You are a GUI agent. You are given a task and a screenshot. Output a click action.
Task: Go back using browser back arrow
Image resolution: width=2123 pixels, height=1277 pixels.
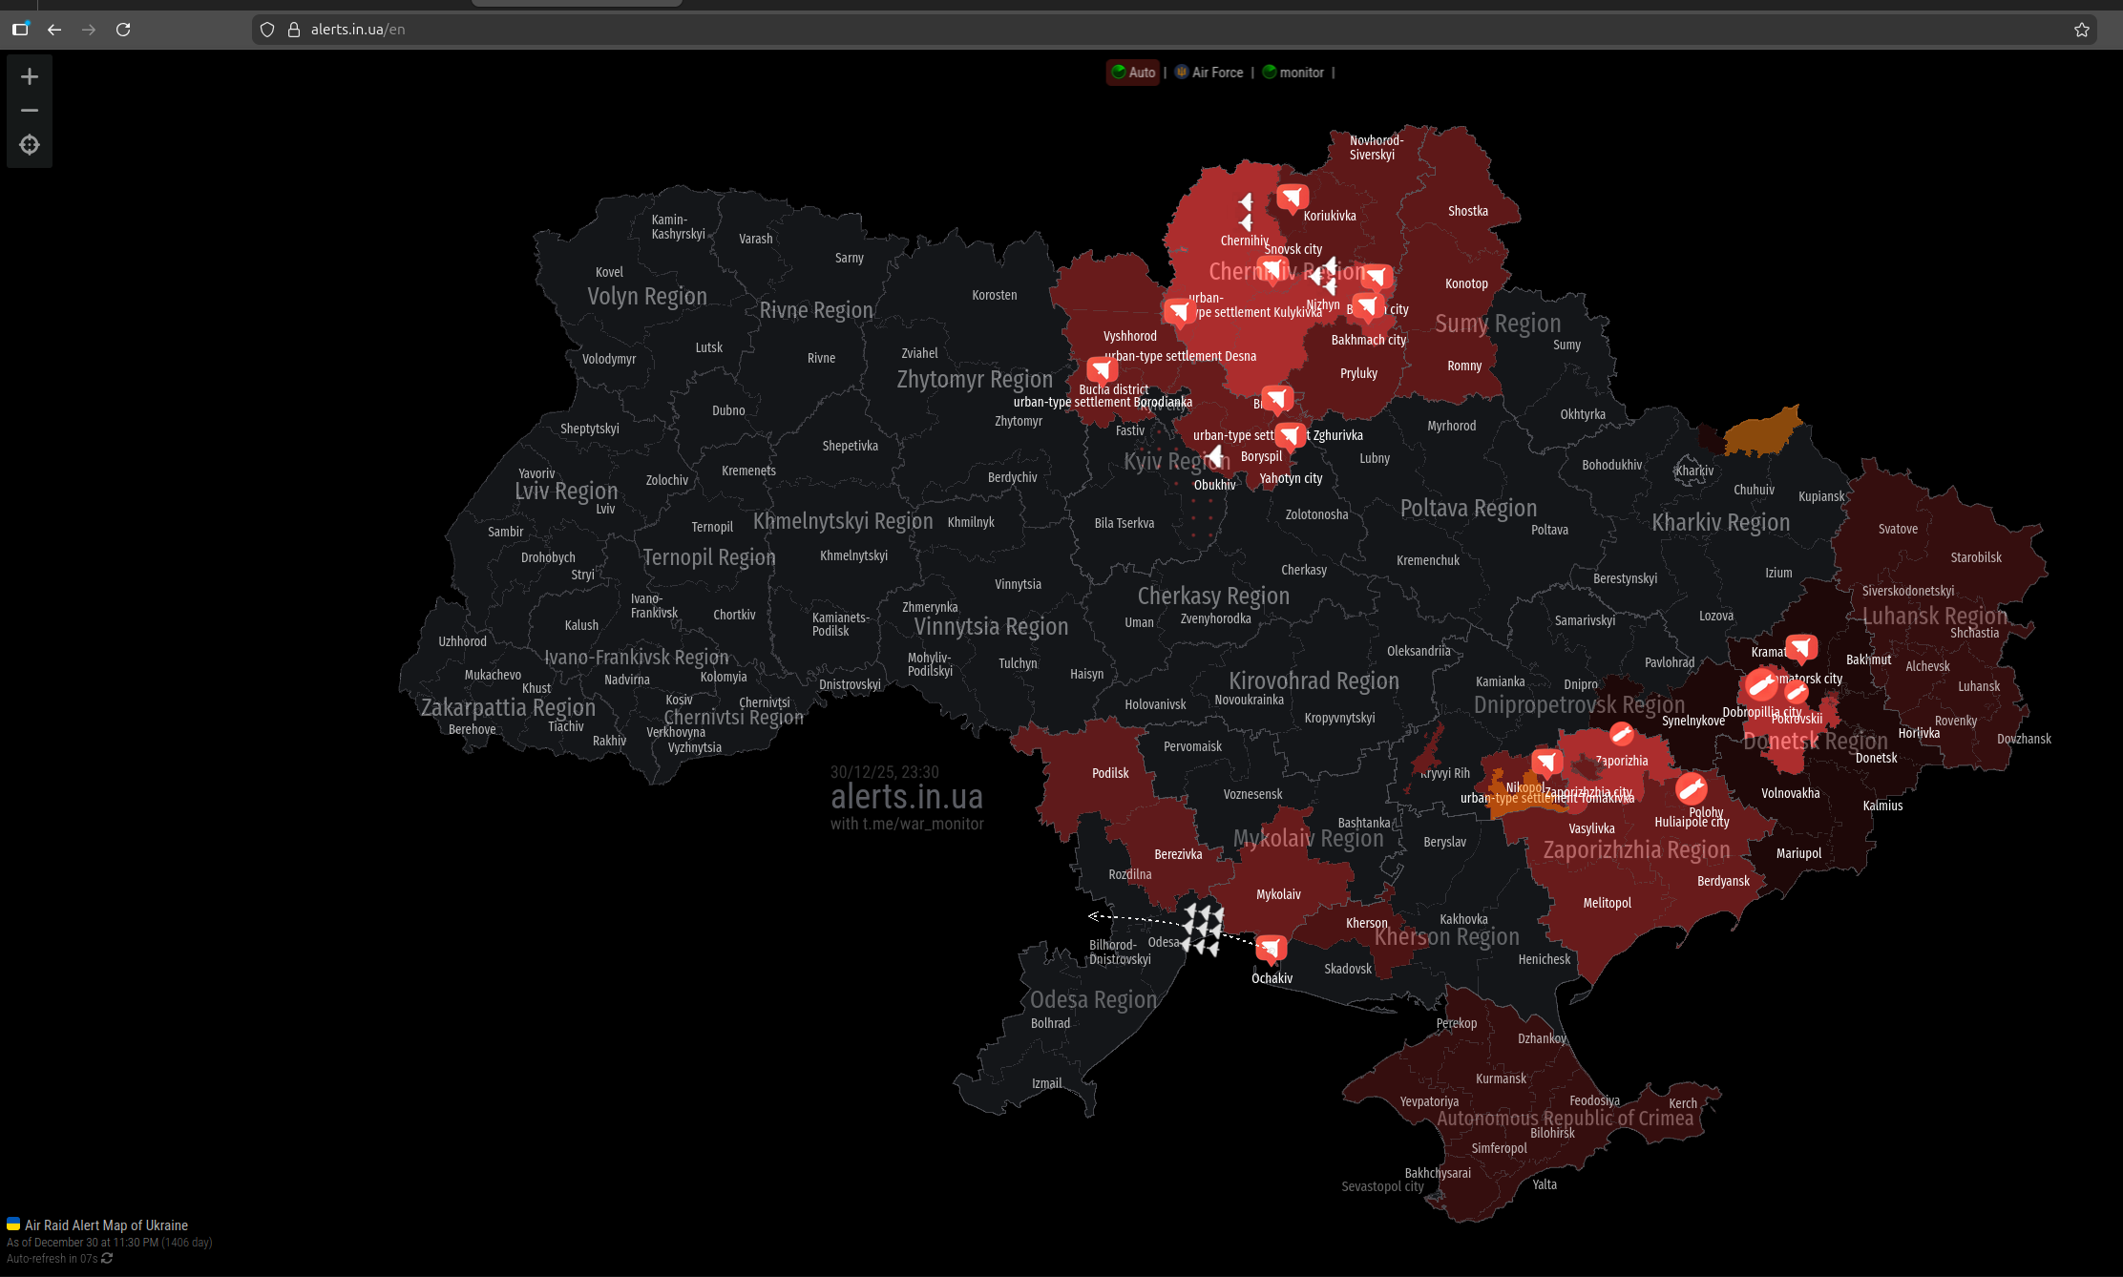[54, 30]
